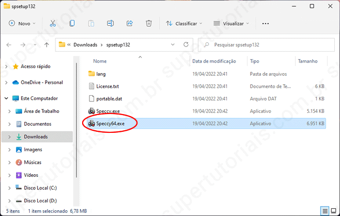
Task: Open address bar history dropdown arrow
Action: [173, 44]
